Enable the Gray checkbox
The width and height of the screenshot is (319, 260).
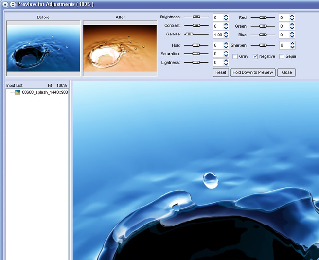pyautogui.click(x=235, y=56)
